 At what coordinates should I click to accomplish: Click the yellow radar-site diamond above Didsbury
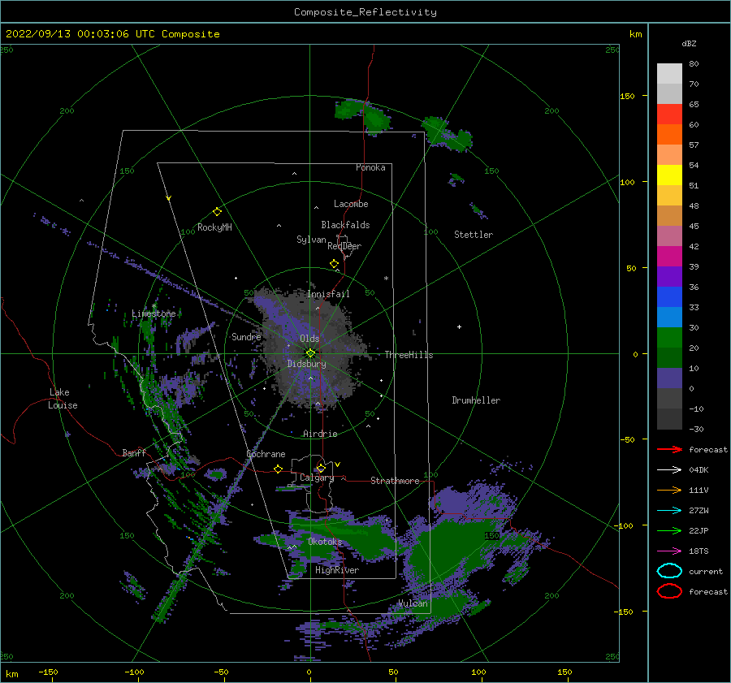pos(310,353)
